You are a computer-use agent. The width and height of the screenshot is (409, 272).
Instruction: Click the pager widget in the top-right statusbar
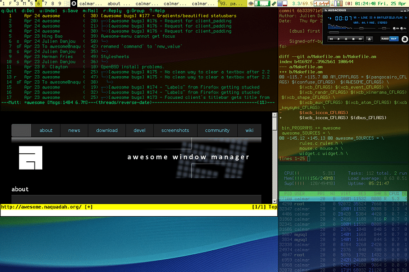(x=278, y=3)
